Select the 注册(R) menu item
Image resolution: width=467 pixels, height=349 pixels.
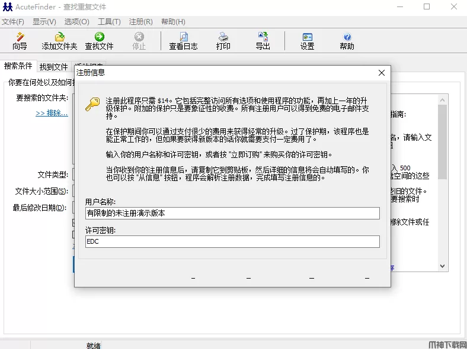140,22
